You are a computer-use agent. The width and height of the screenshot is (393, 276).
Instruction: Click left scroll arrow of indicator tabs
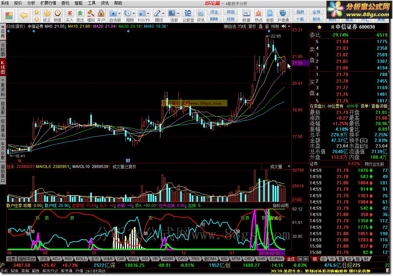300,259
